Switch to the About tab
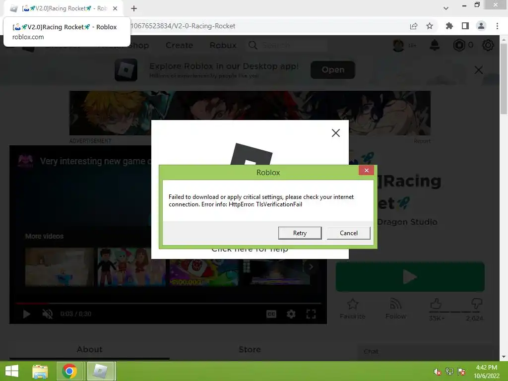The image size is (508, 381). click(89, 349)
